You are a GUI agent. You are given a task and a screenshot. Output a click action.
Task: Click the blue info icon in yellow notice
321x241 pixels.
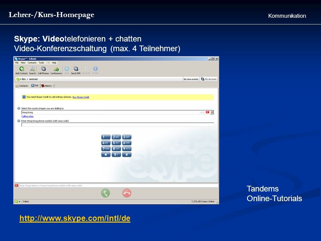coord(24,97)
